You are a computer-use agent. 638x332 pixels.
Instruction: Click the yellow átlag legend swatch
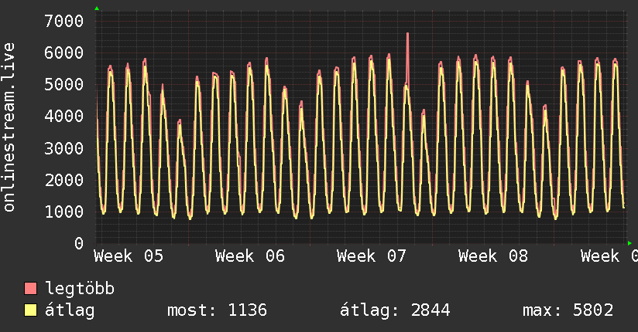click(31, 311)
